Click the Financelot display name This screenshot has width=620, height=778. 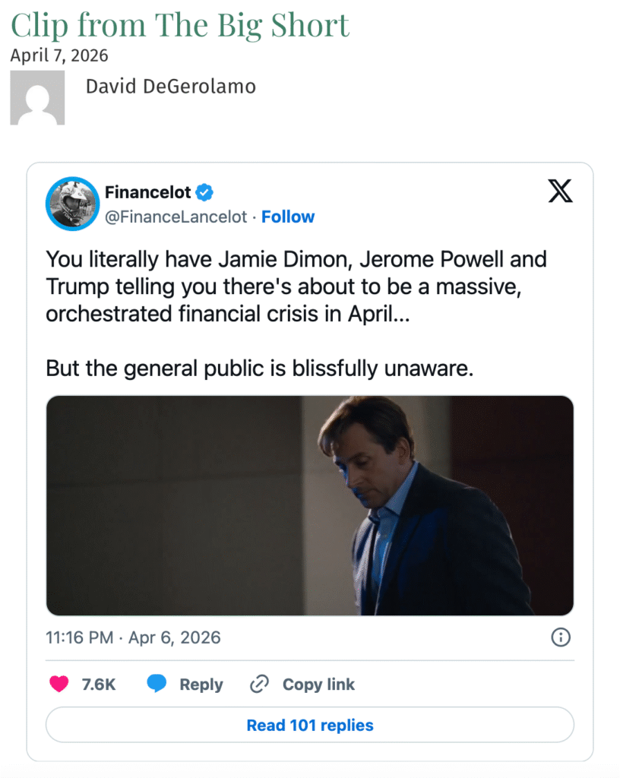point(147,192)
